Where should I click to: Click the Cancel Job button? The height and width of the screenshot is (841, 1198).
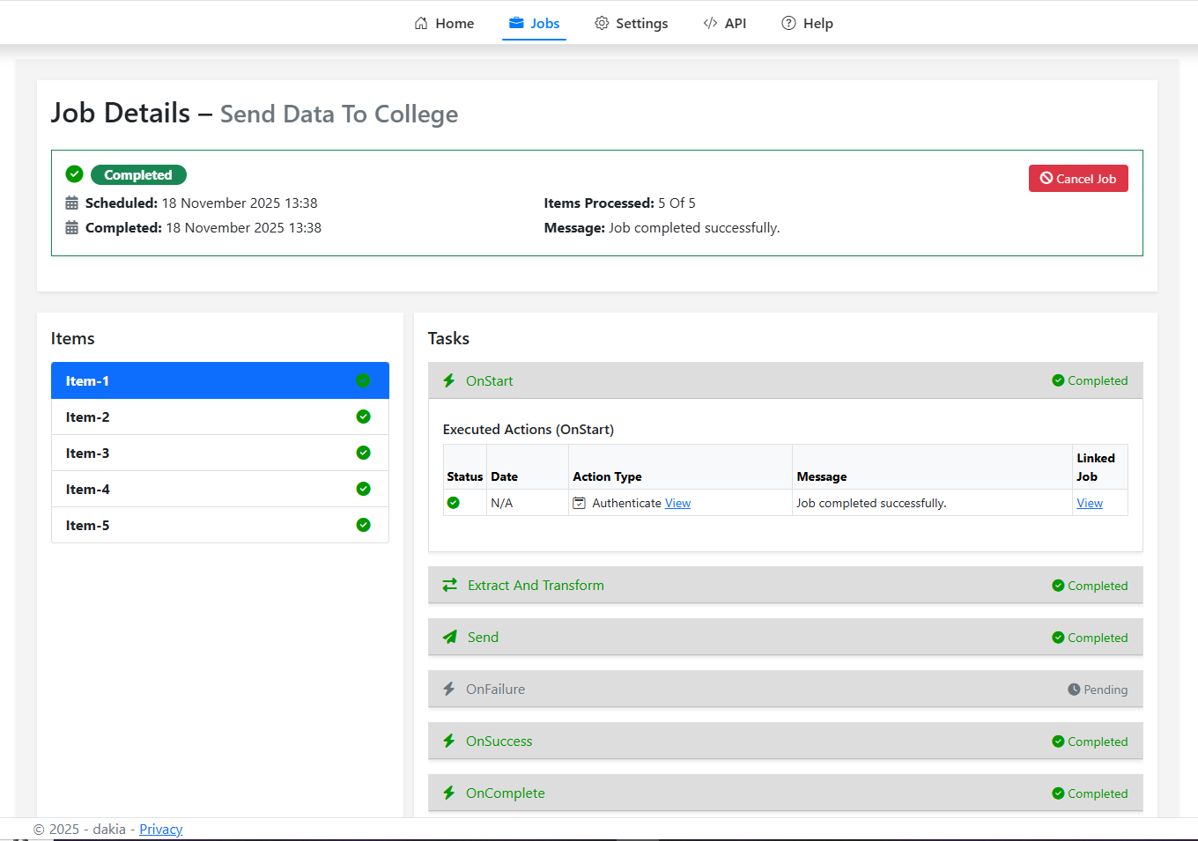(1078, 178)
